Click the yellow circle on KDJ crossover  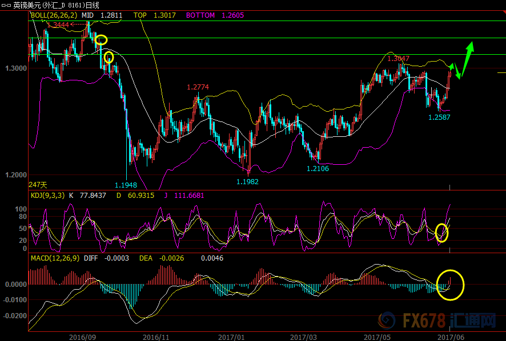click(441, 232)
